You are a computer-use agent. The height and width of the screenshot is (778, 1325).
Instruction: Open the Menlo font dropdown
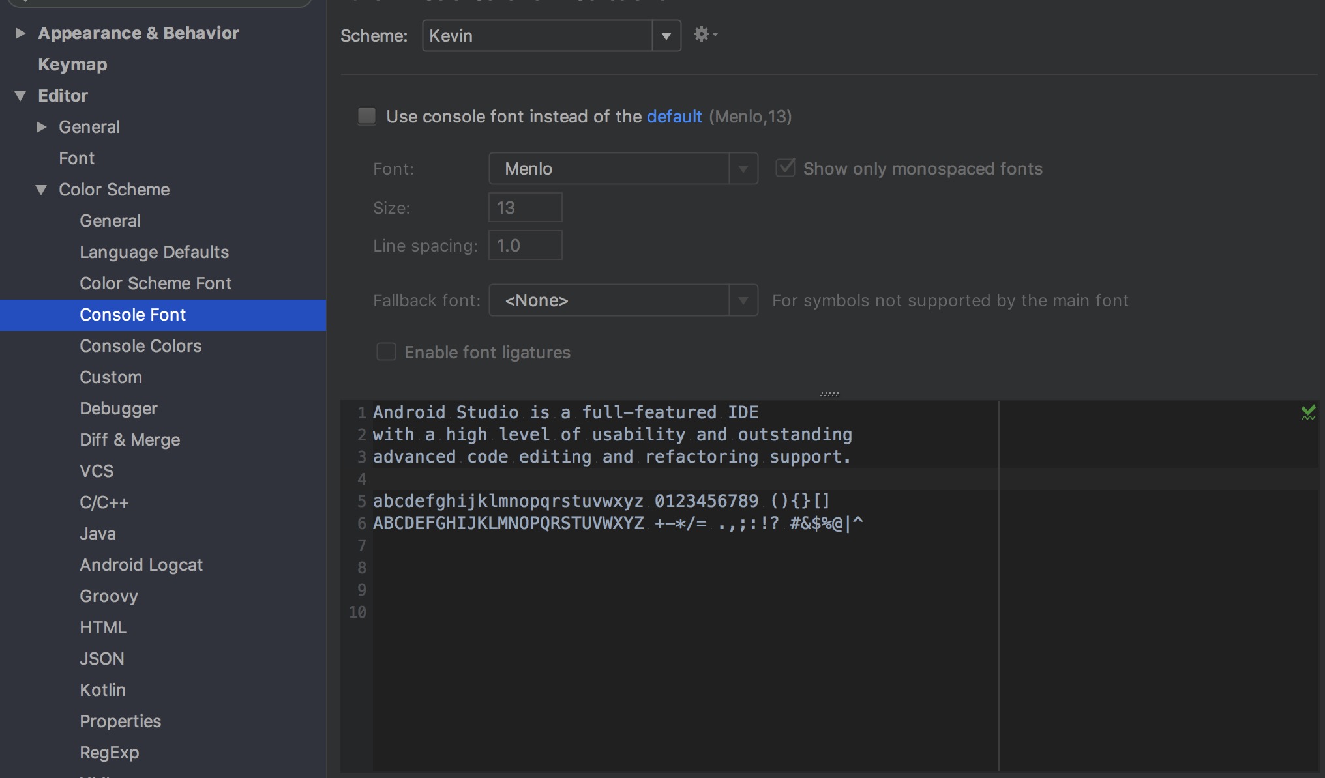[743, 169]
